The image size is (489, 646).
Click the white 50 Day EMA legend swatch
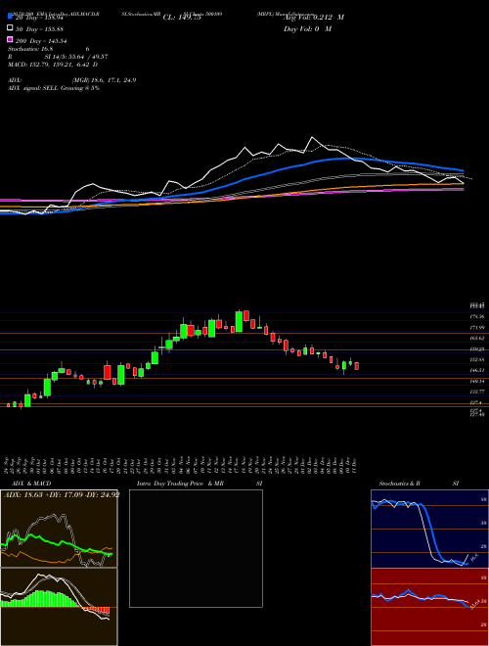click(10, 28)
